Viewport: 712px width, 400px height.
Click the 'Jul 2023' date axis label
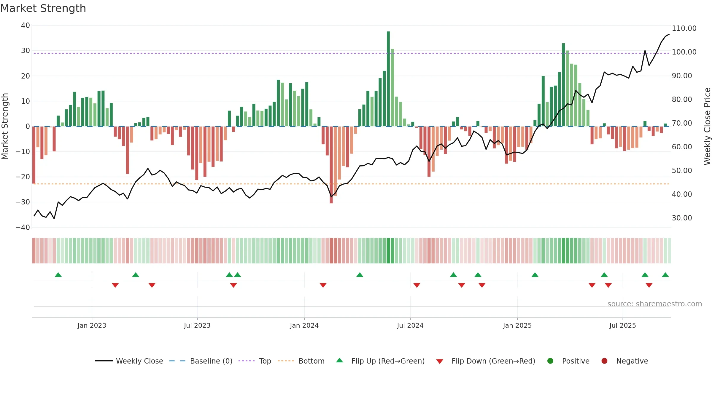(197, 326)
